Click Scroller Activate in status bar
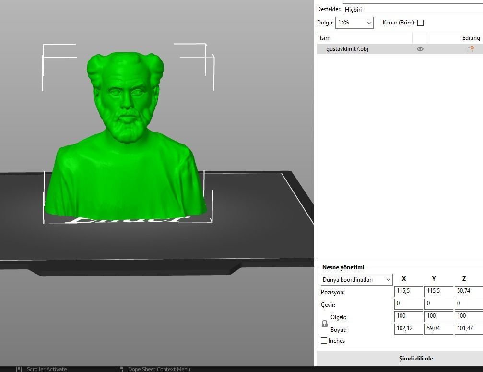 tap(47, 369)
